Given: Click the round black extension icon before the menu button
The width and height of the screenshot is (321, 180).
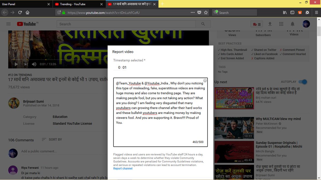Looking at the screenshot, I should coord(307,13).
